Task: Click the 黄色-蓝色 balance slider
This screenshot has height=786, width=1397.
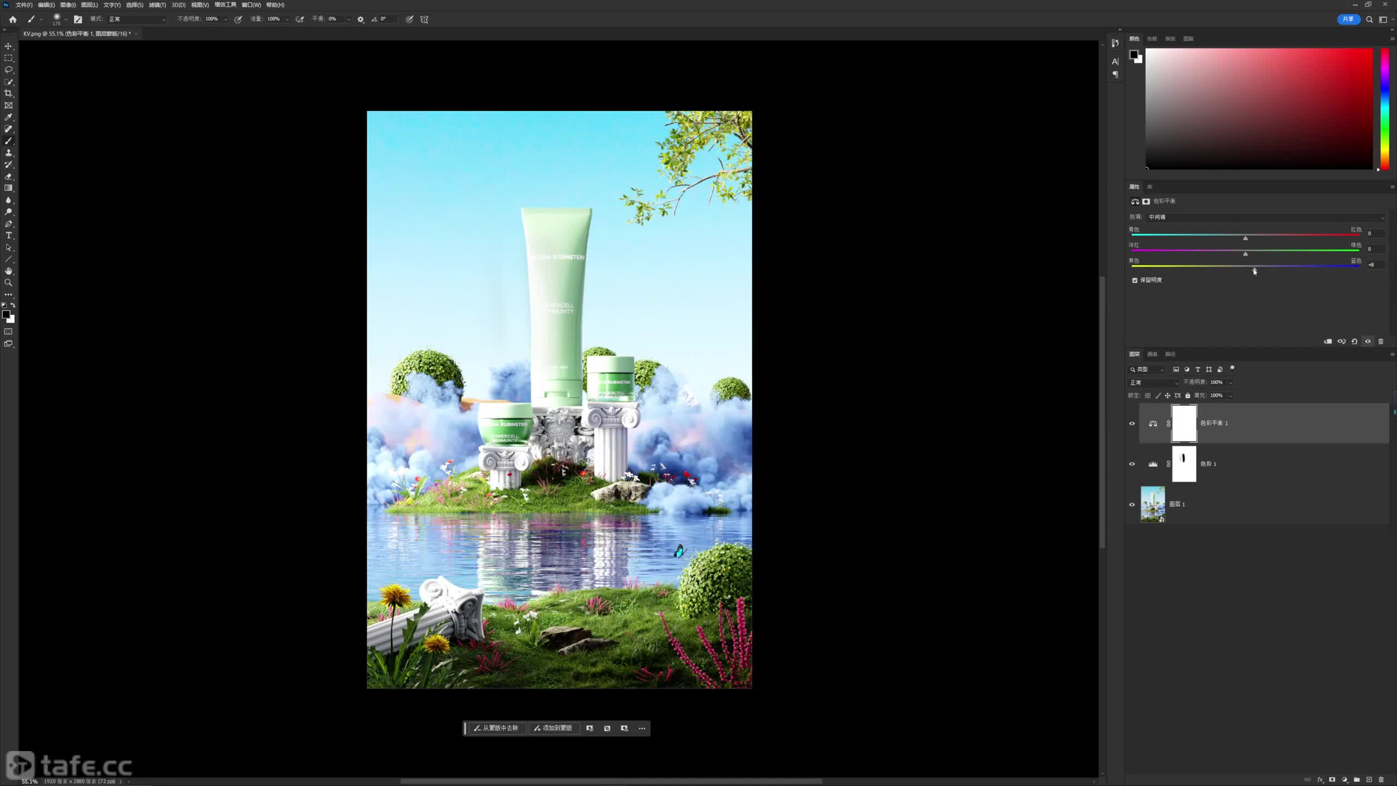Action: click(x=1245, y=266)
